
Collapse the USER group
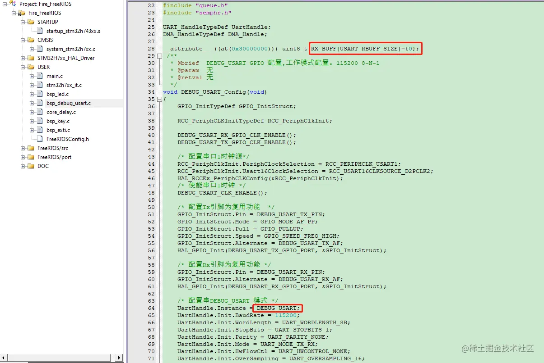pyautogui.click(x=23, y=67)
